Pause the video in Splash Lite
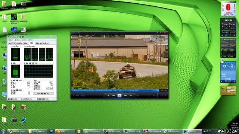The image size is (239, 134). tap(119, 96)
